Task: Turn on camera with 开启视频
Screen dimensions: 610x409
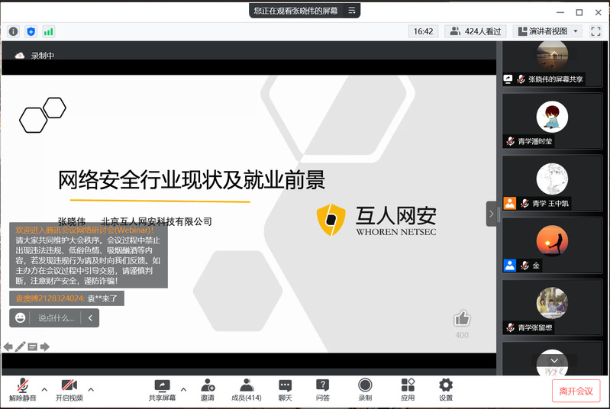Action: coord(69,389)
